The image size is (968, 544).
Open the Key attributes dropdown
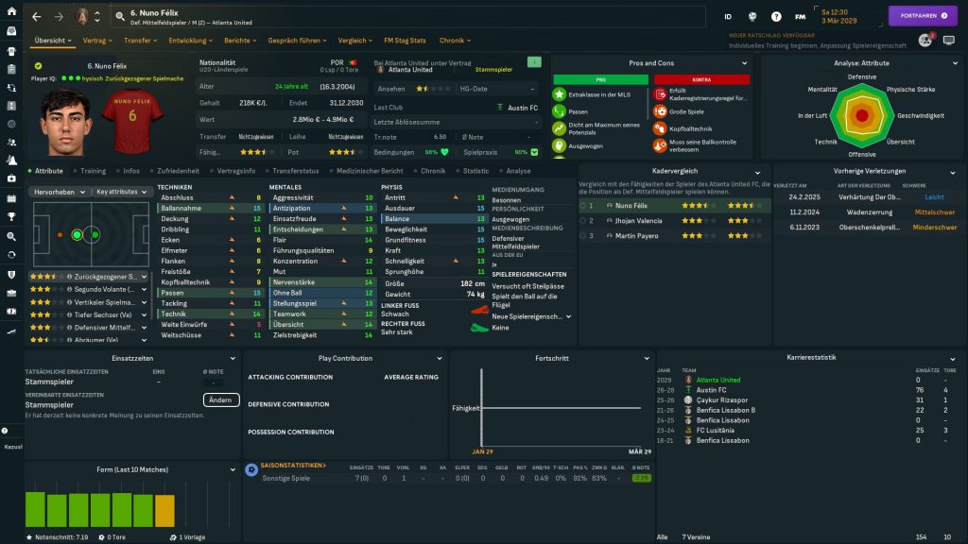(x=121, y=191)
